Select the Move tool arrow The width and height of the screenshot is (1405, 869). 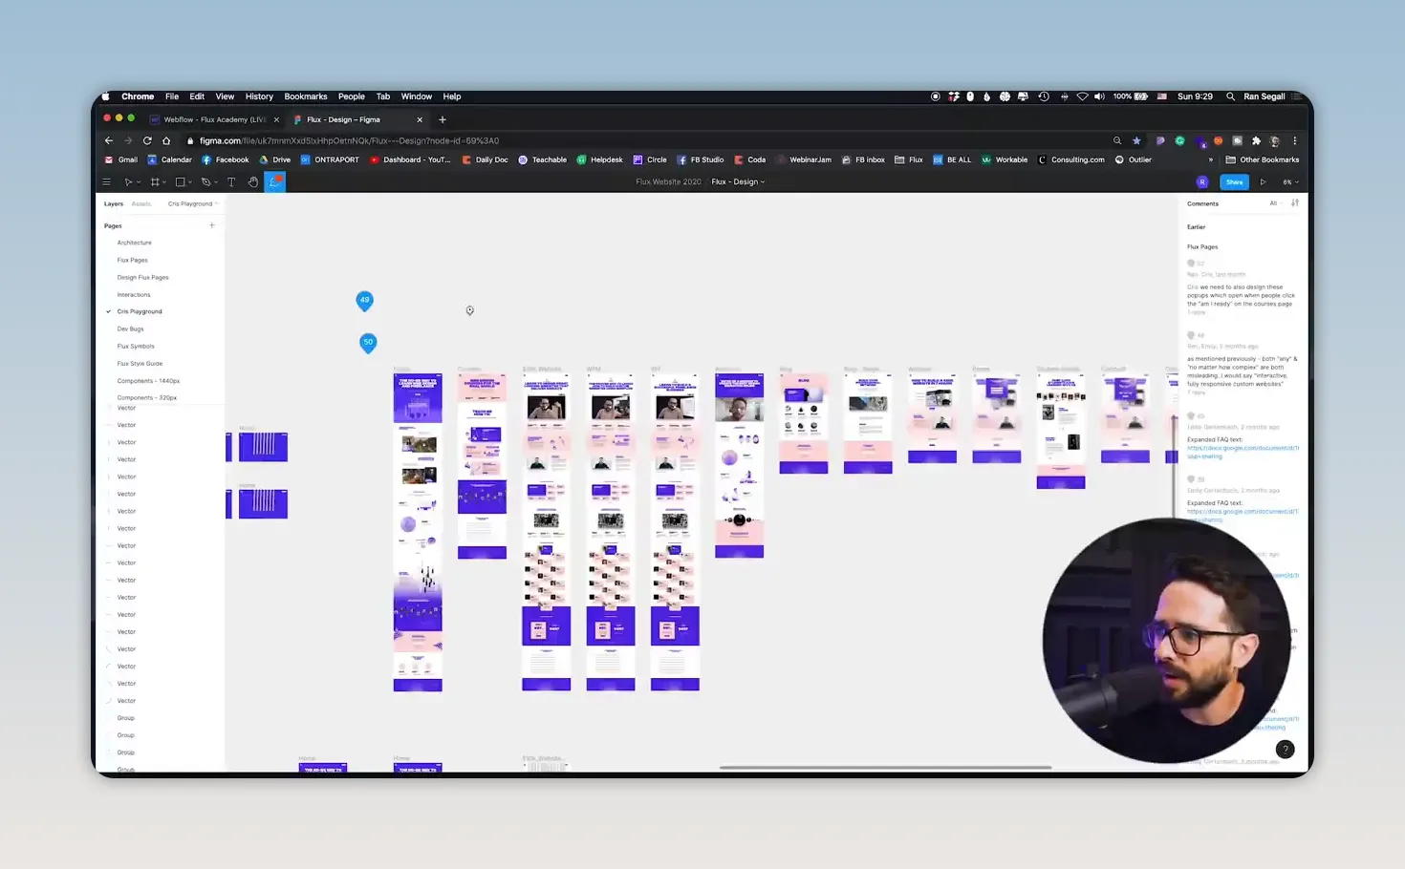(128, 182)
